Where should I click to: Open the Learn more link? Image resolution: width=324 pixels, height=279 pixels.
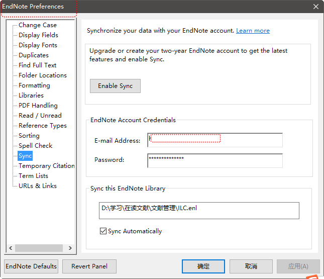[x=253, y=31]
